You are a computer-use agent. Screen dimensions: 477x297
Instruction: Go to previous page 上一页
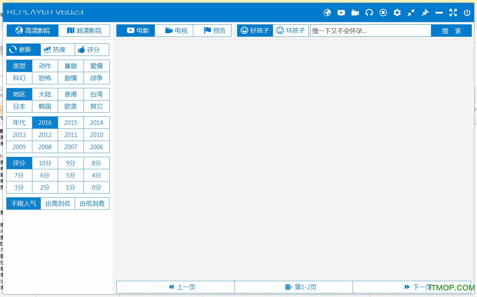pyautogui.click(x=176, y=287)
